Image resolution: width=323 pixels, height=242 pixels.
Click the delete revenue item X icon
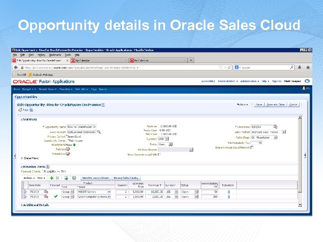click(57, 178)
